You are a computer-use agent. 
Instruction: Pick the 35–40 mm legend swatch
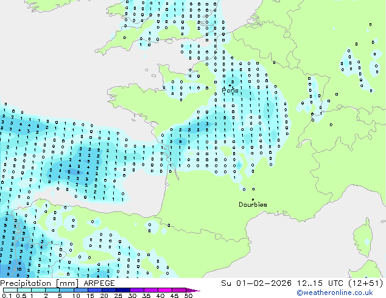click(150, 290)
